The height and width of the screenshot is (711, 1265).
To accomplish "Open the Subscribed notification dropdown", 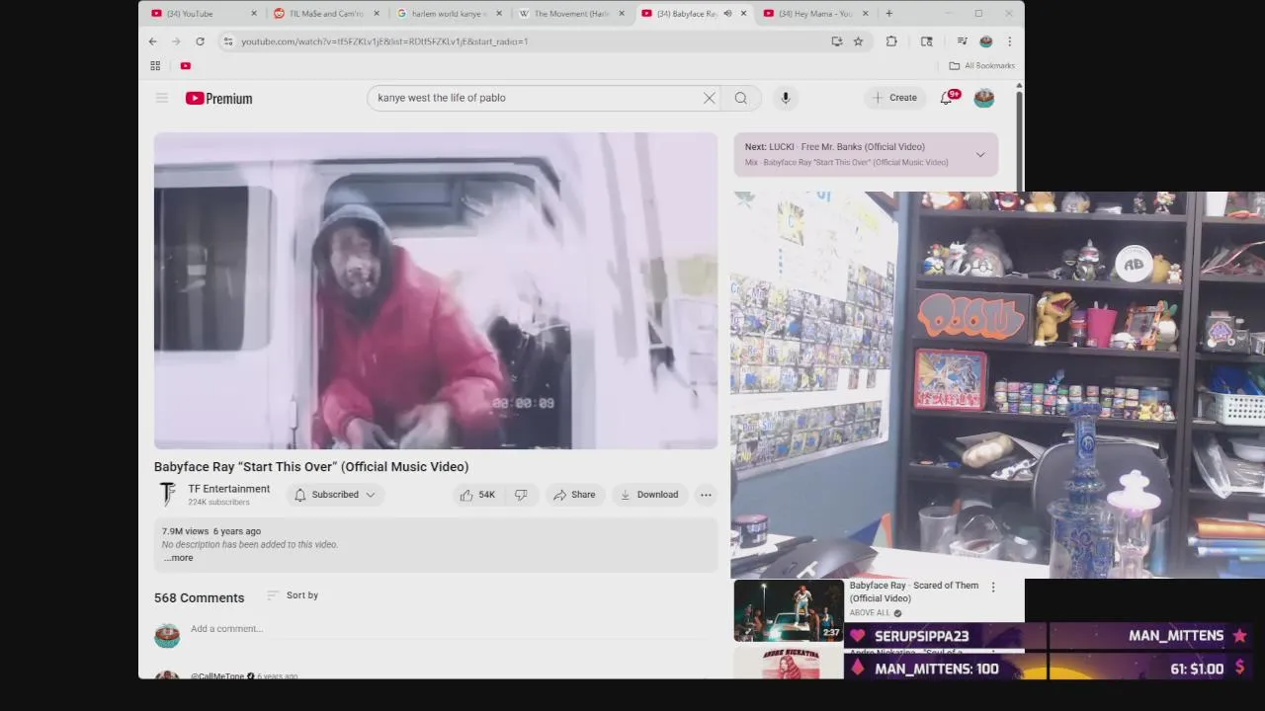I will pos(335,495).
